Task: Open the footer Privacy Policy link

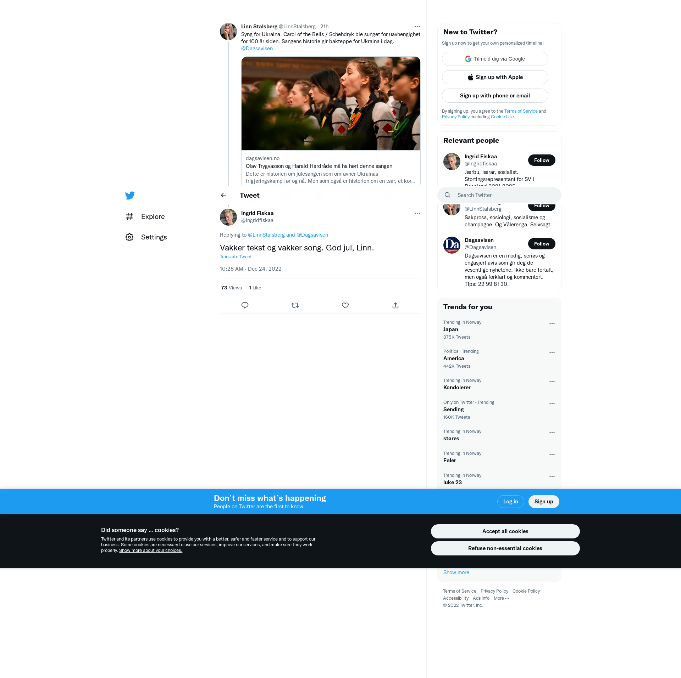Action: pyautogui.click(x=494, y=591)
